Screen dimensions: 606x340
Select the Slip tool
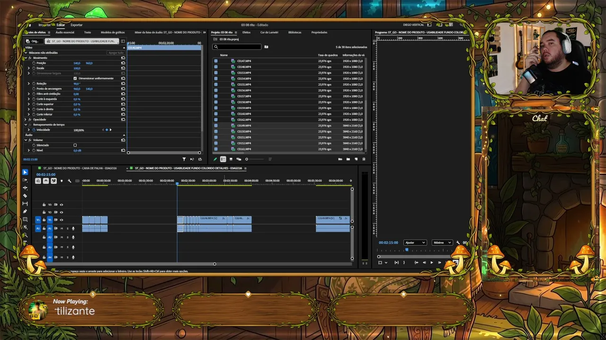[x=25, y=204]
